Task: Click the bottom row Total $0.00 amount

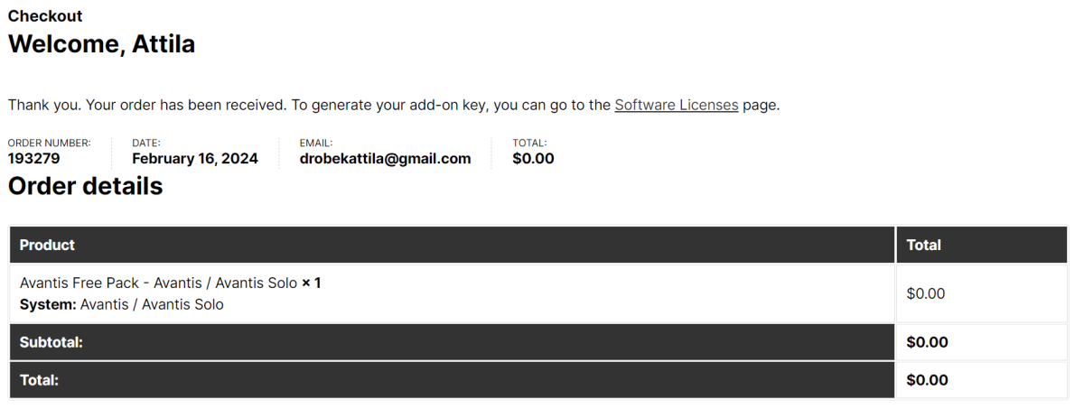Action: (927, 380)
